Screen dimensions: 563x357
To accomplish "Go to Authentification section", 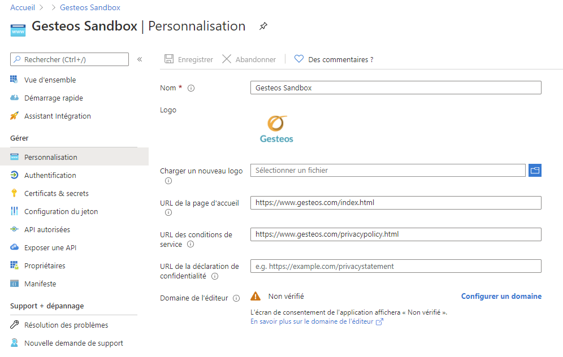I will point(50,176).
